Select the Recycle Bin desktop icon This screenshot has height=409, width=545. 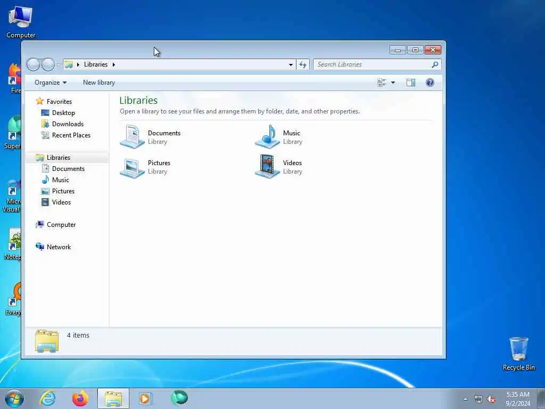coord(519,354)
